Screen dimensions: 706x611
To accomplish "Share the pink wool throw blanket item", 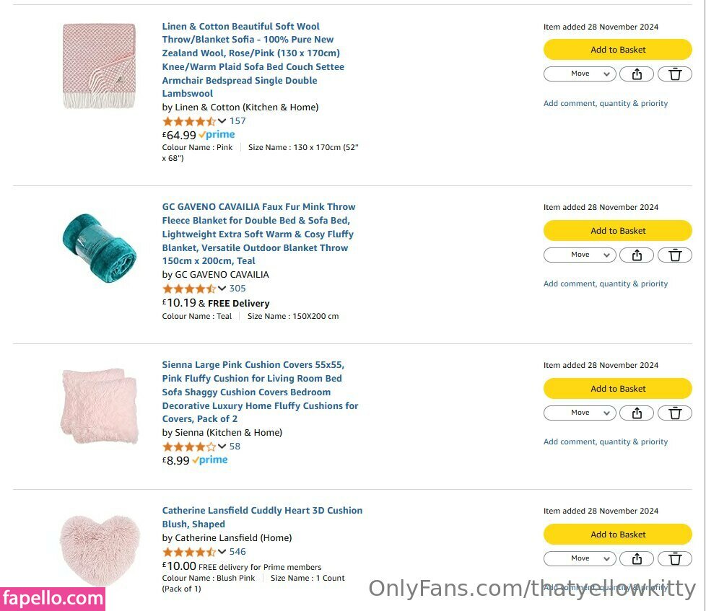I will click(x=637, y=74).
